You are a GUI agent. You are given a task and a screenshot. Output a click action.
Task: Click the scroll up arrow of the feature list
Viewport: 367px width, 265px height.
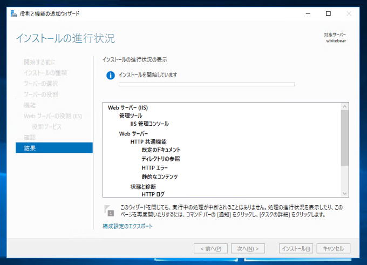pos(344,106)
